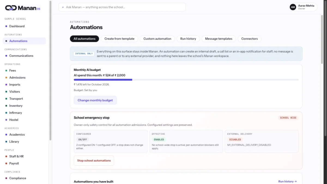Viewport: 327px width, 184px height.
Task: Click the INTERNAL ONLY badge
Action: click(x=84, y=54)
